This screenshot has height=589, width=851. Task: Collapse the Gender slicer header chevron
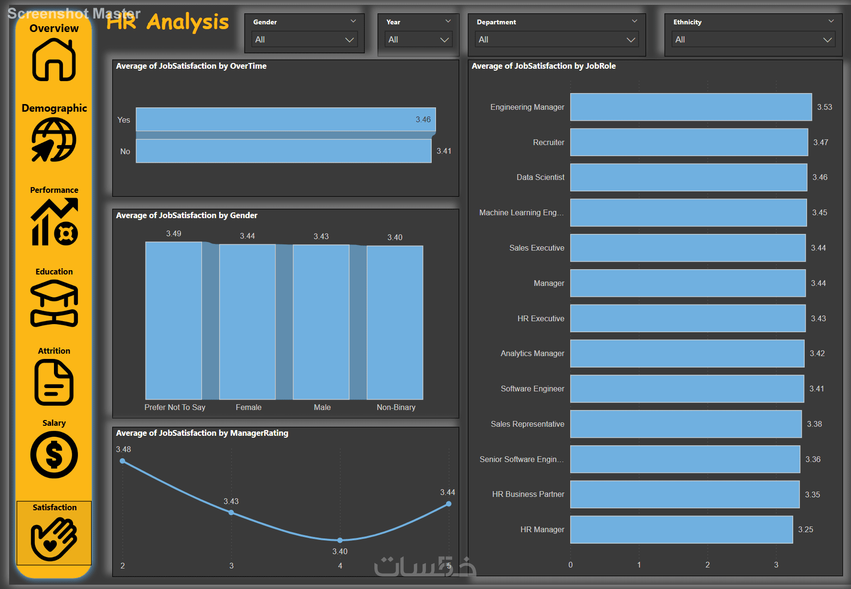click(353, 21)
